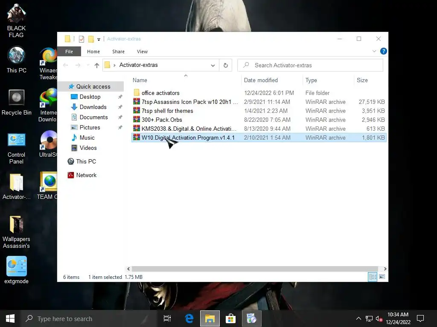Image resolution: width=437 pixels, height=327 pixels.
Task: Select the office activators folder
Action: 259,93
